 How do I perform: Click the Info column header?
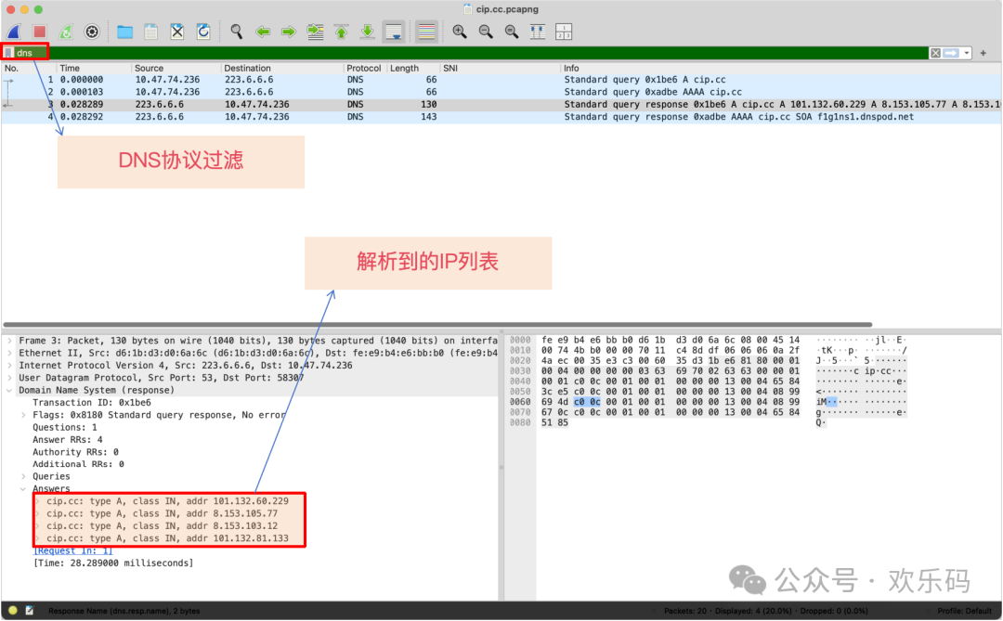781,68
